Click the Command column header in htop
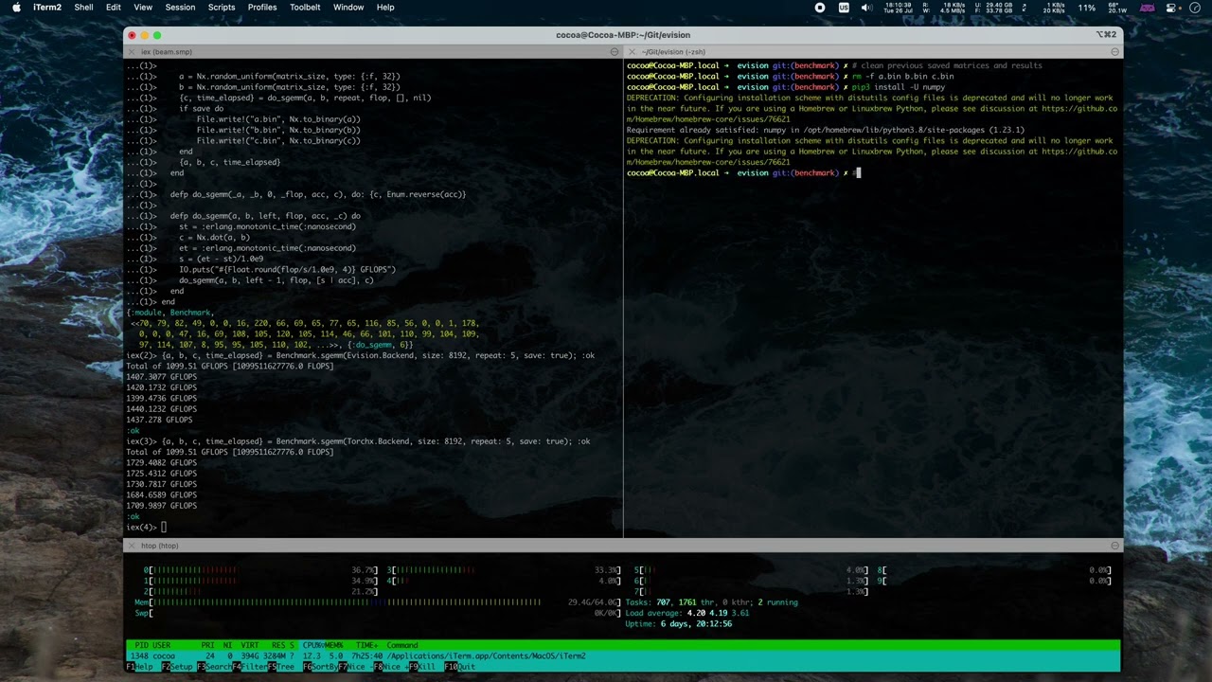The image size is (1212, 682). coord(401,645)
